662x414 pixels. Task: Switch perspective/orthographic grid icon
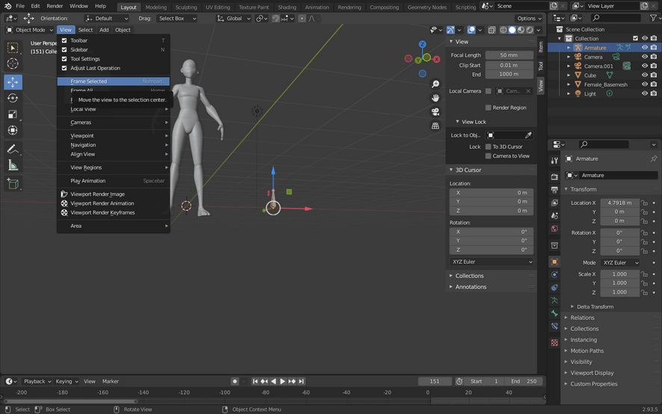point(436,126)
